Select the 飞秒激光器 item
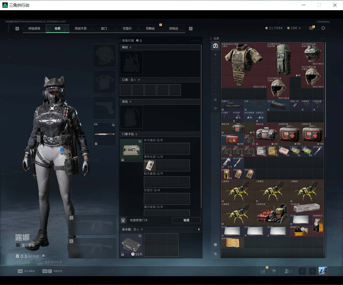This screenshot has width=343, height=285. point(307,208)
